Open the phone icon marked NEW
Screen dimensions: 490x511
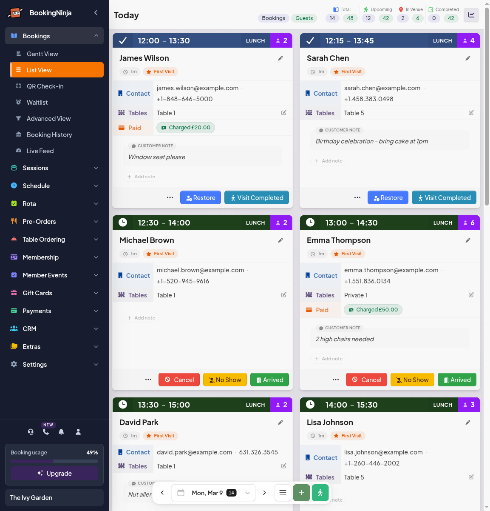click(x=46, y=432)
